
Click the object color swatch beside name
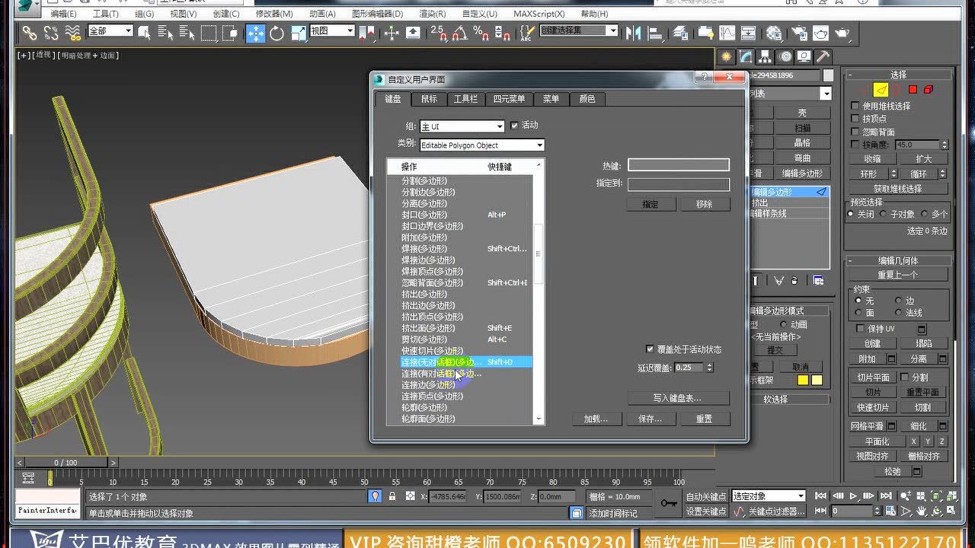coord(830,75)
